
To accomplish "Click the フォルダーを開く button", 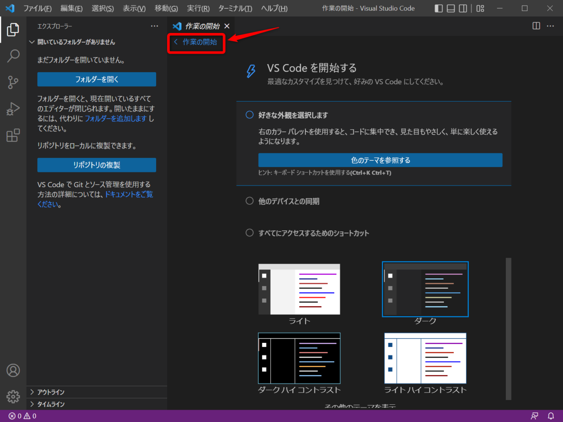I will coord(97,79).
